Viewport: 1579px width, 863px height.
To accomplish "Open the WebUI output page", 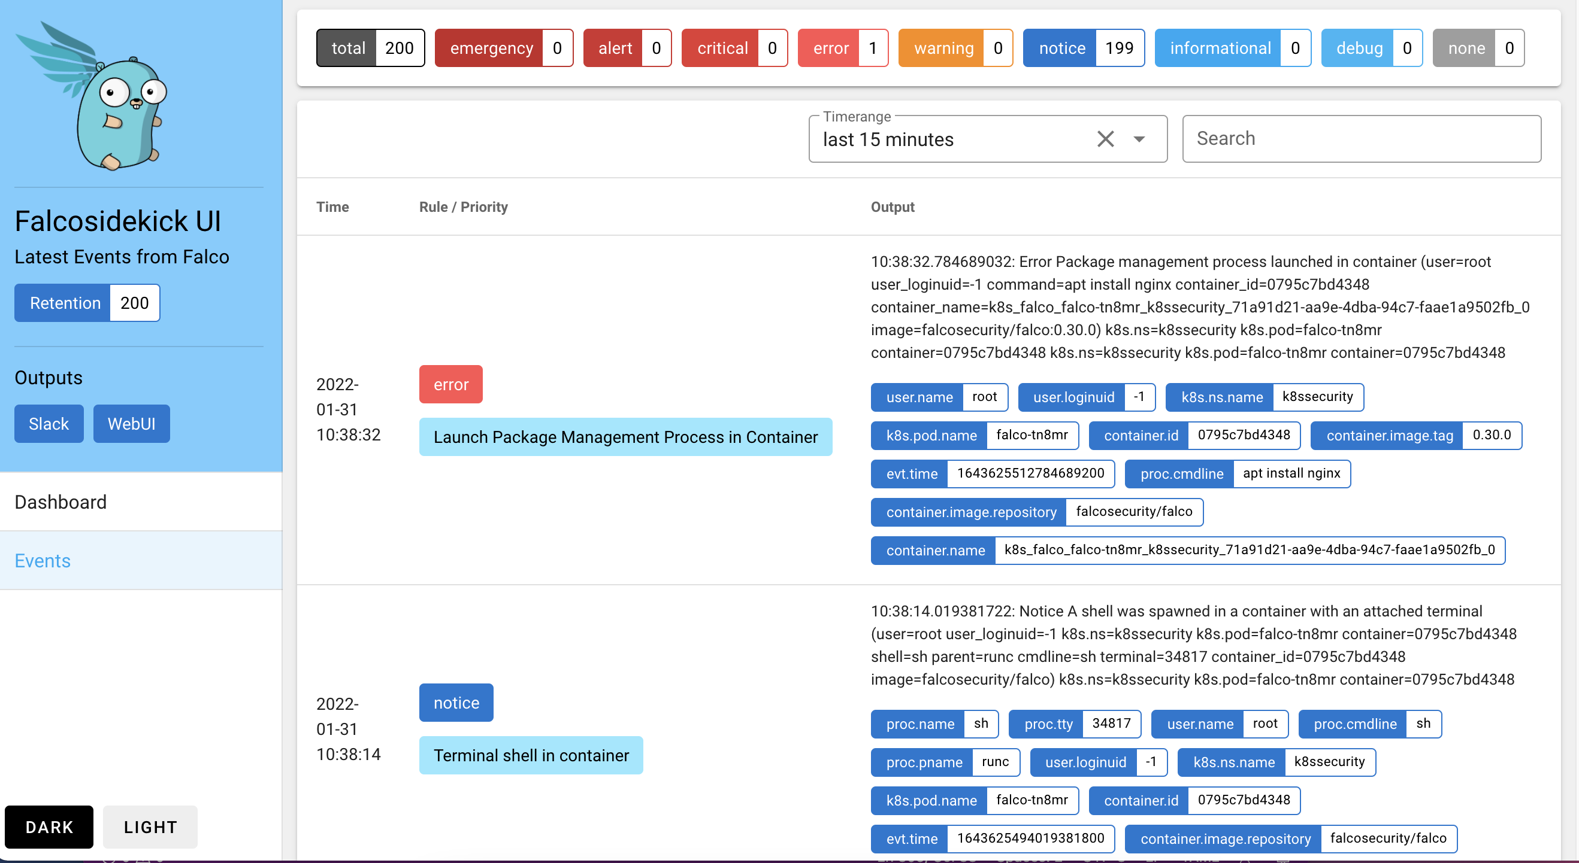I will click(x=131, y=423).
